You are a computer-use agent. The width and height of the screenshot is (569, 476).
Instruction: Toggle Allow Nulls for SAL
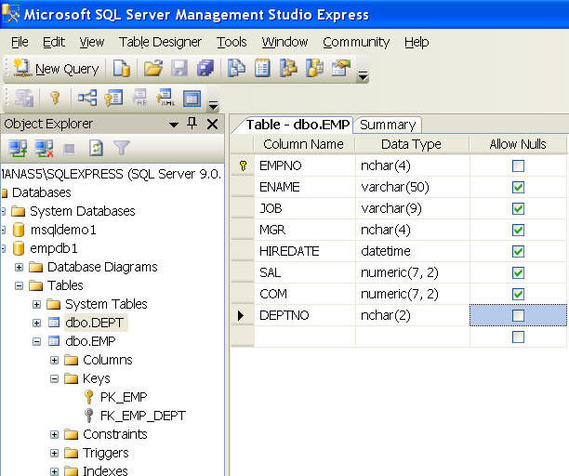click(x=518, y=272)
